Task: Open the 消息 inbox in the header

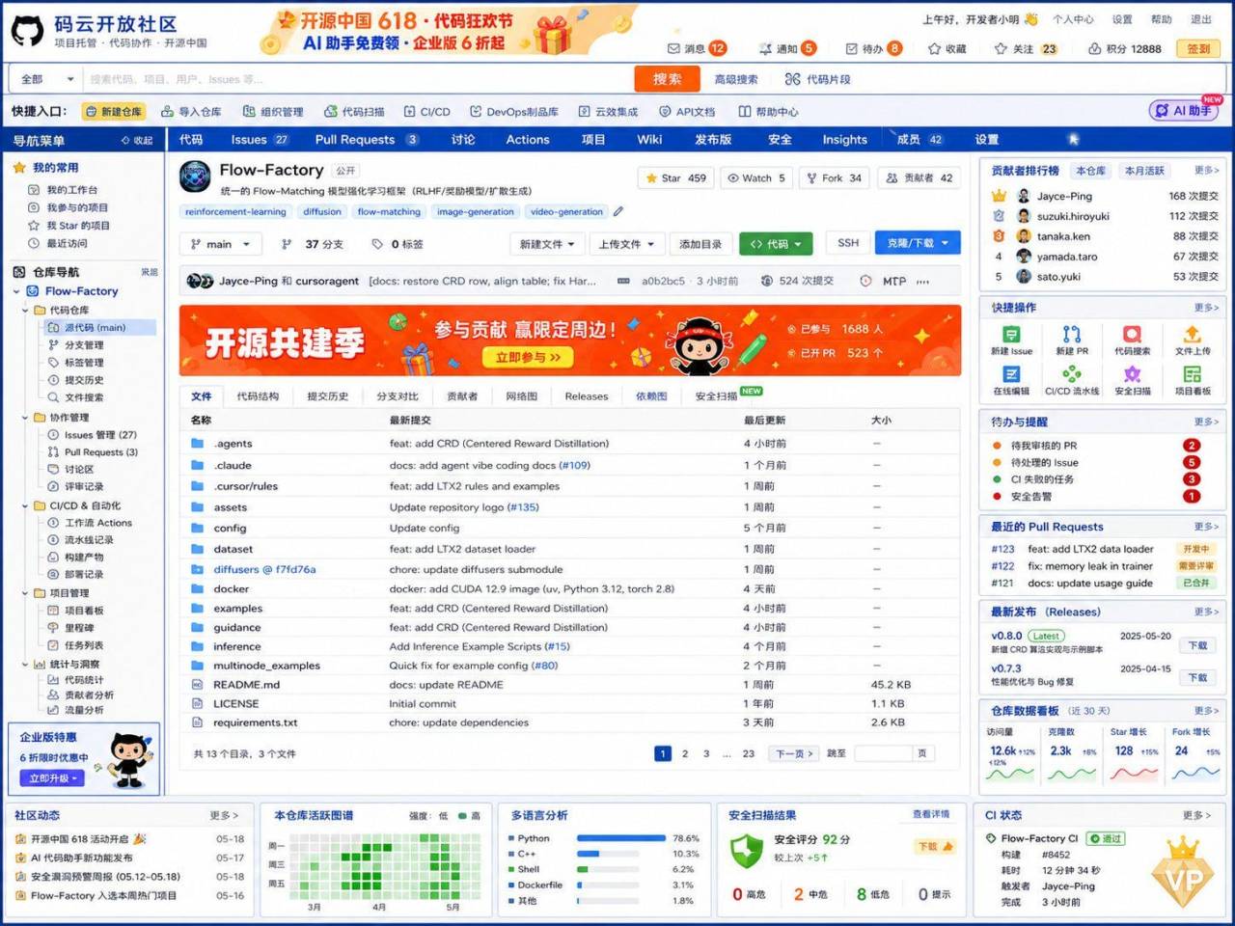Action: click(697, 48)
